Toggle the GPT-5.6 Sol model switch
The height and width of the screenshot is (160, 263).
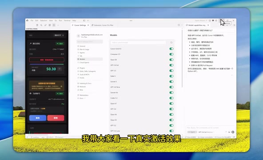pos(171,65)
